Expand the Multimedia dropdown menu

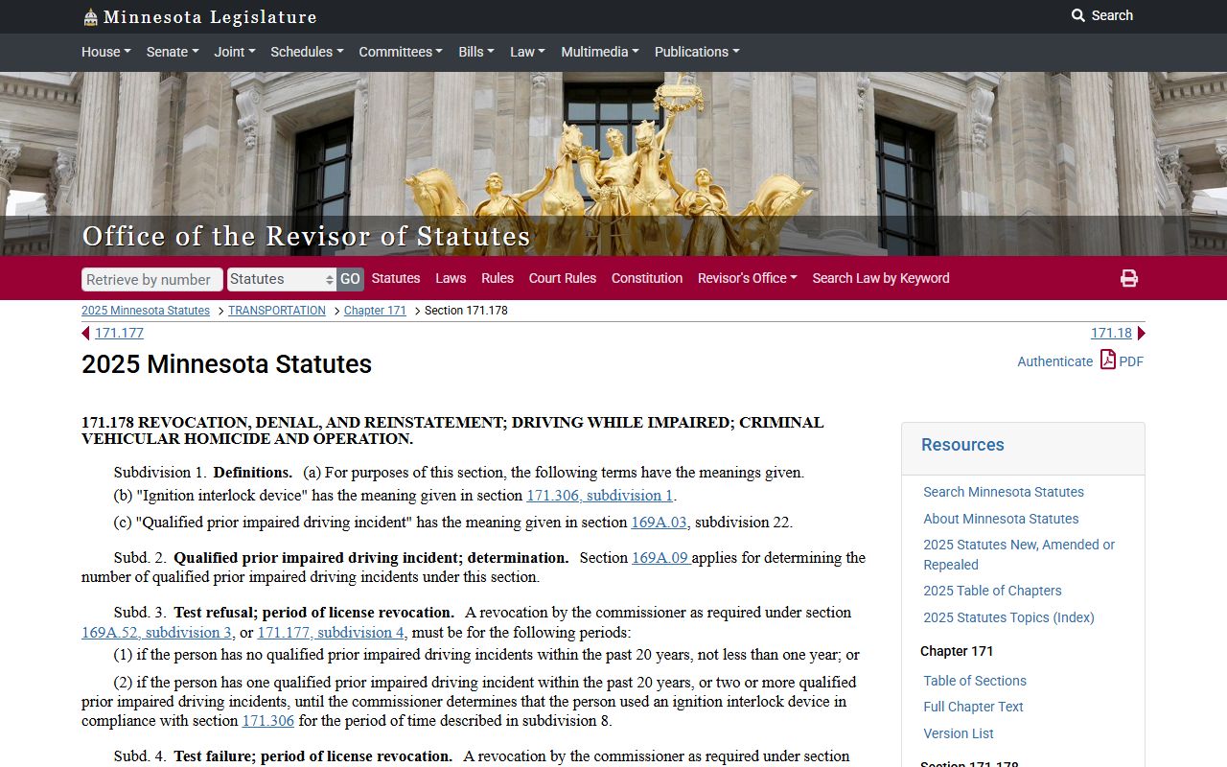point(600,52)
